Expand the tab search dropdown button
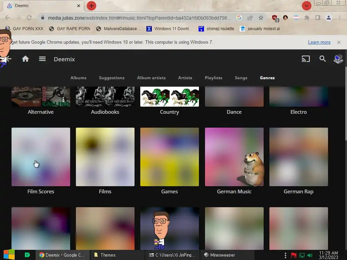 click(x=306, y=6)
